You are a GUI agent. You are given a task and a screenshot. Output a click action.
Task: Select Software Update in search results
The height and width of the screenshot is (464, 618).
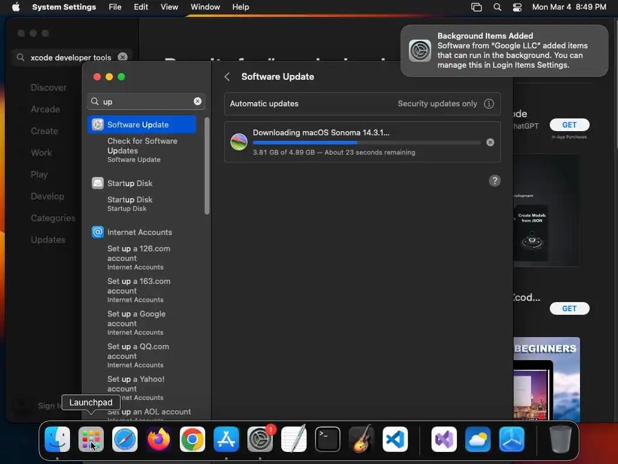pyautogui.click(x=142, y=124)
